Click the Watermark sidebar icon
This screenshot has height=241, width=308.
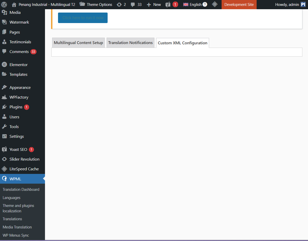[x=4, y=22]
